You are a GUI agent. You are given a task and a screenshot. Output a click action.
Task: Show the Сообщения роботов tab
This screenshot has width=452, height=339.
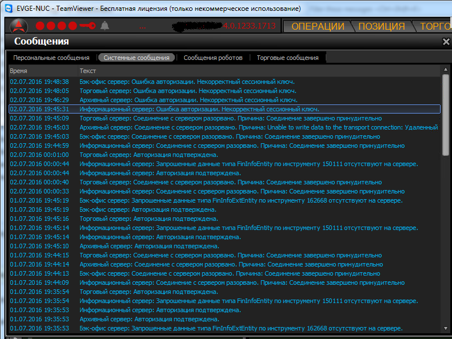coord(213,58)
